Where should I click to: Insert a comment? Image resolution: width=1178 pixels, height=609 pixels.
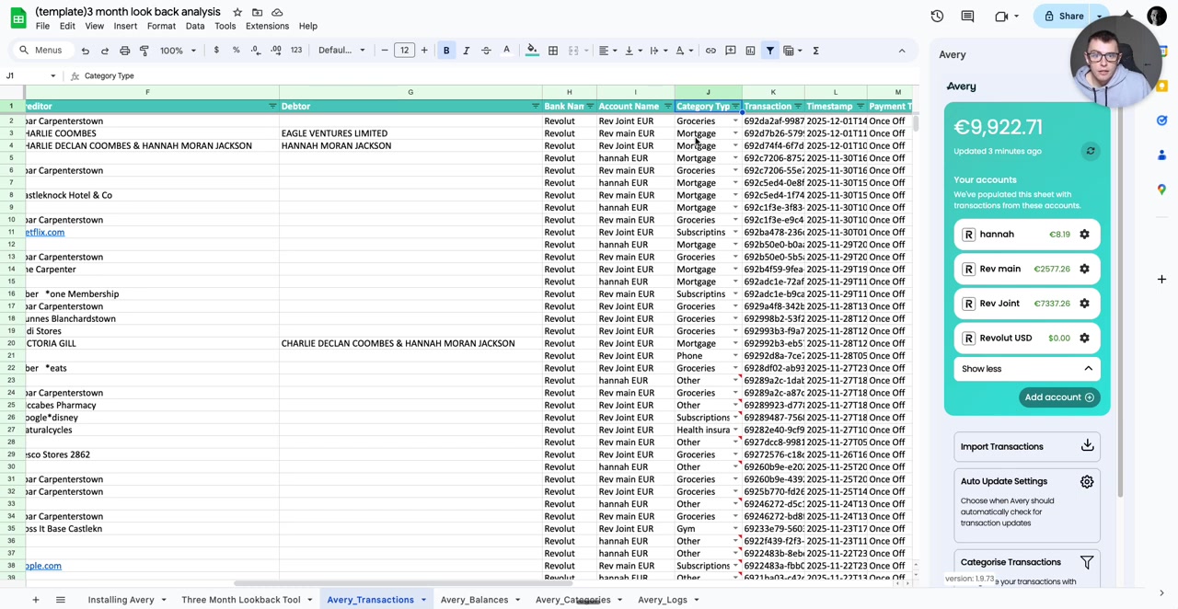[x=730, y=50]
